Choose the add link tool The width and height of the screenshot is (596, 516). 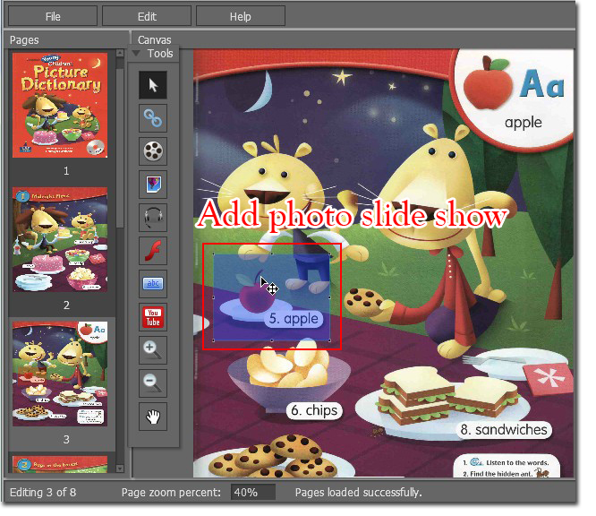tap(153, 118)
